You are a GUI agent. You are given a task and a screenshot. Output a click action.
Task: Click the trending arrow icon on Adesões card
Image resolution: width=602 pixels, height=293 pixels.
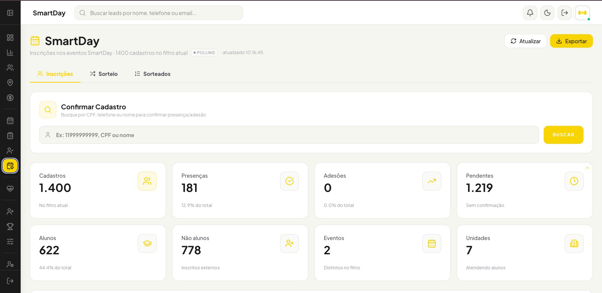432,181
